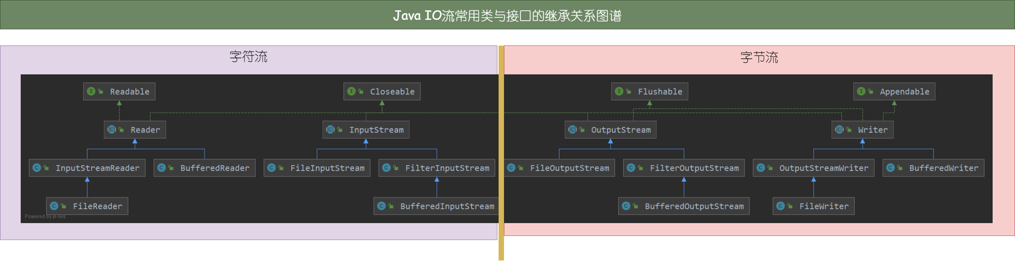
Task: Click the class icon on FileReader node
Action: [54, 206]
